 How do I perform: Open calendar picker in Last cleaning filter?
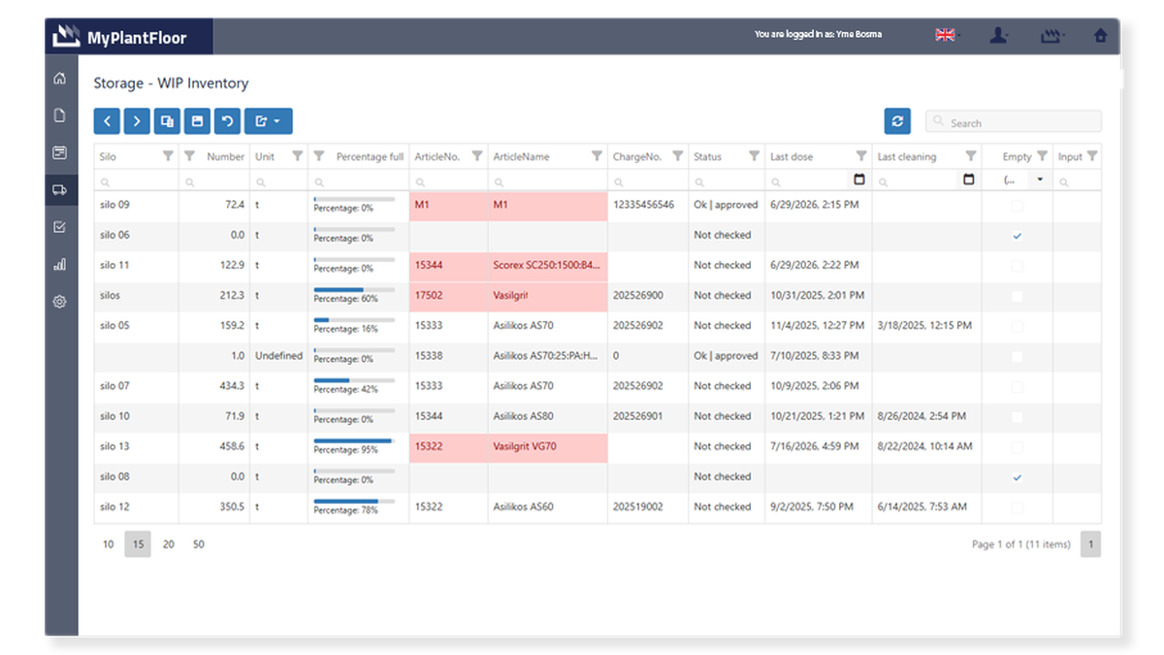tap(968, 180)
